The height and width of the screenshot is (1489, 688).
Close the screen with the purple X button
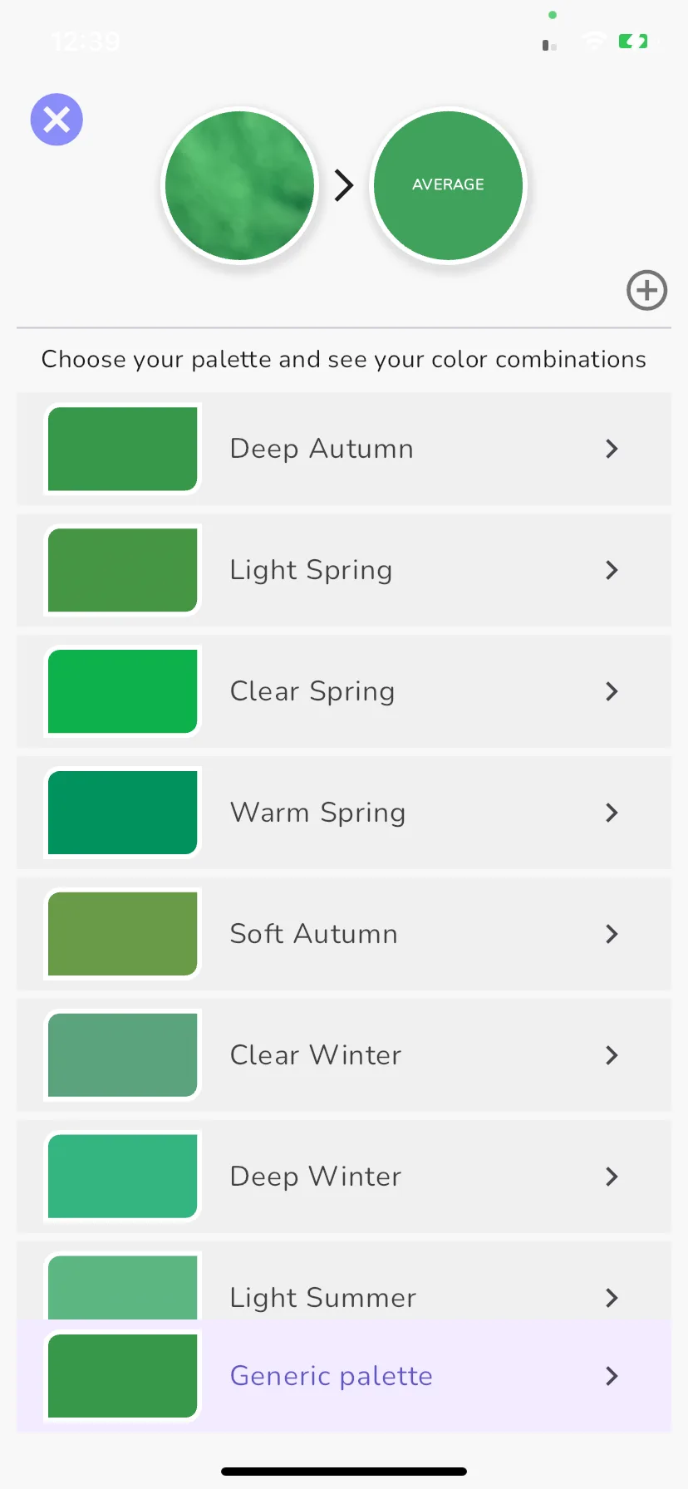[x=57, y=120]
